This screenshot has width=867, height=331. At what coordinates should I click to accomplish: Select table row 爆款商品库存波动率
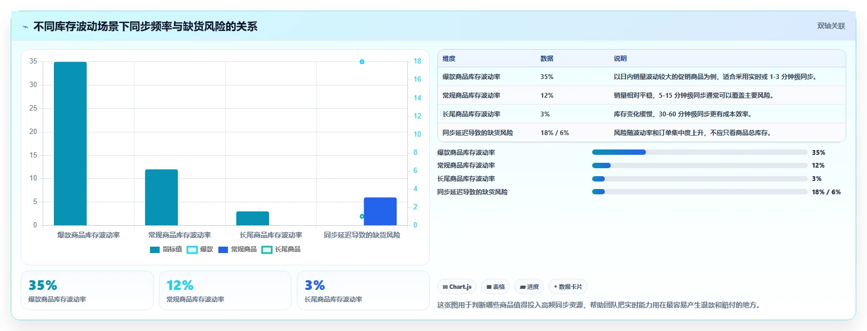[642, 77]
